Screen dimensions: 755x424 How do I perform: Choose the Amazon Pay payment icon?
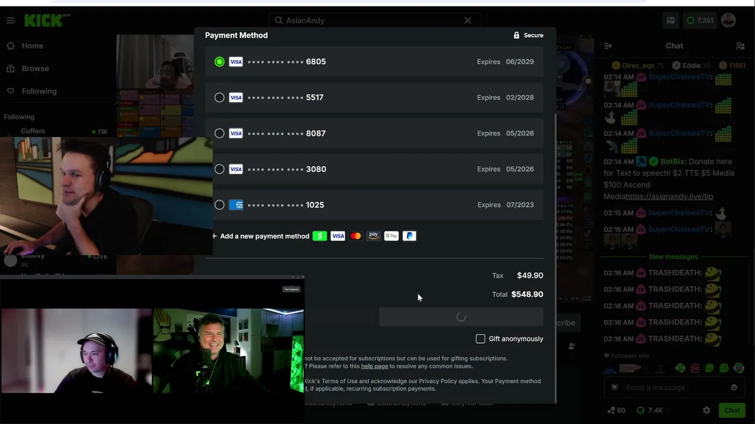pyautogui.click(x=373, y=236)
